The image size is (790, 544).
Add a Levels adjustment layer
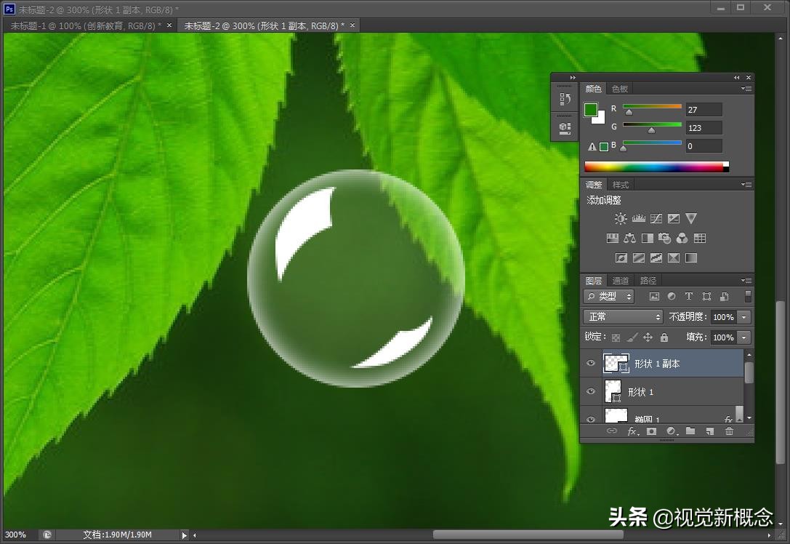638,218
